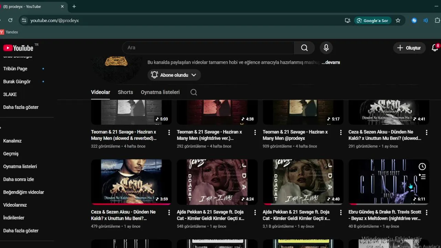Click the media control icon in toolbar

[426, 20]
